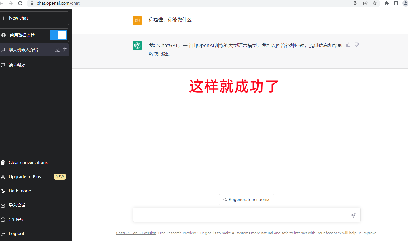Click the thumbs up icon on response
The image size is (408, 241).
(x=348, y=45)
